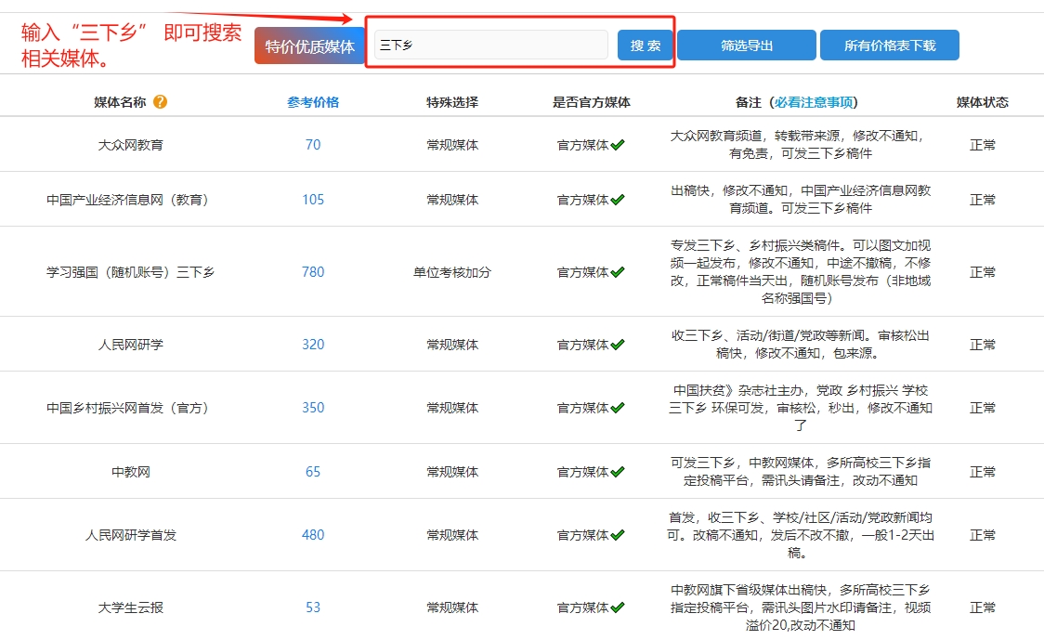Click price 350

tap(313, 408)
